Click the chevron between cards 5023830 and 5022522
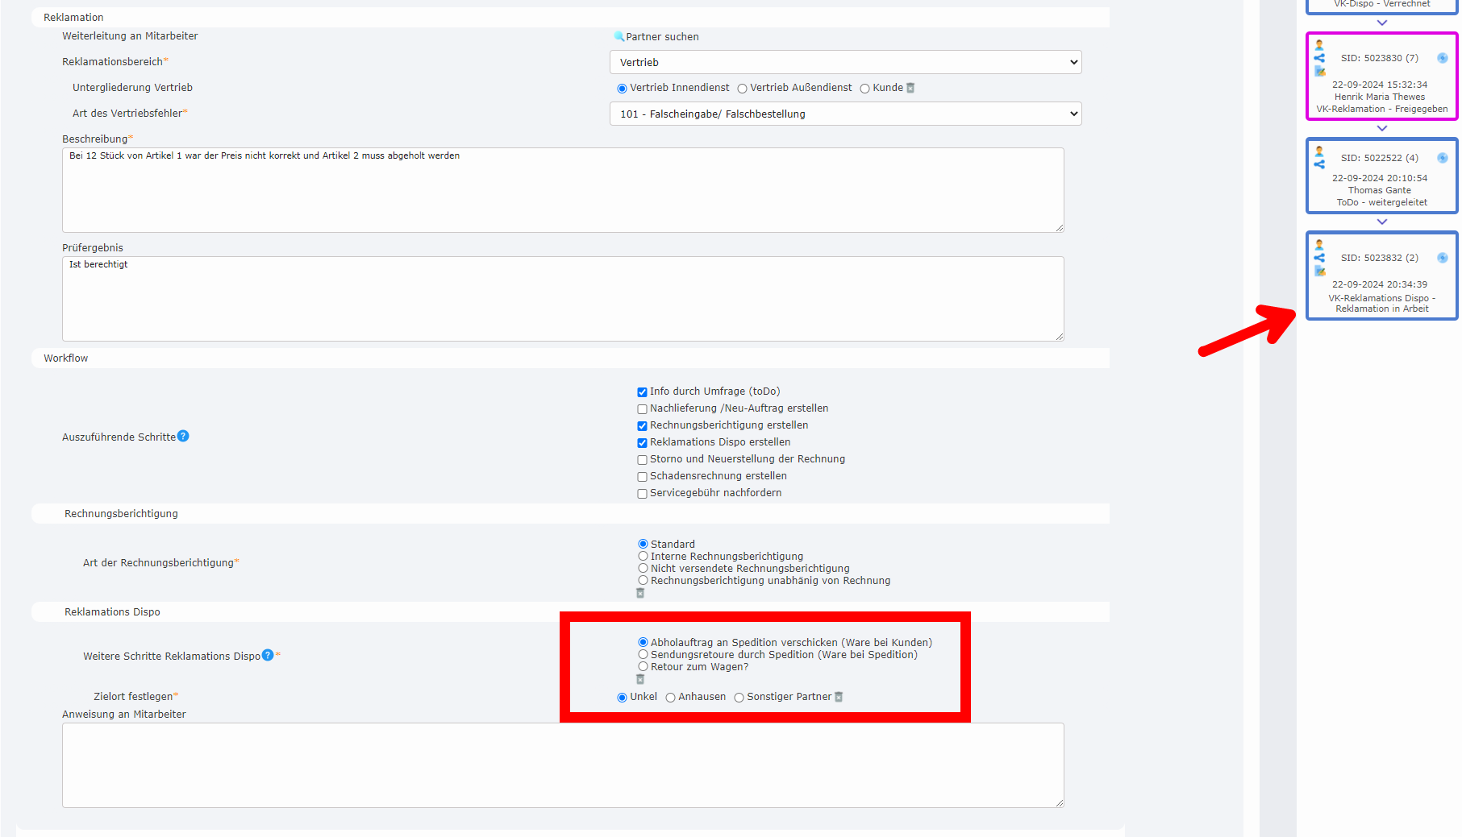Image resolution: width=1462 pixels, height=837 pixels. (1381, 129)
